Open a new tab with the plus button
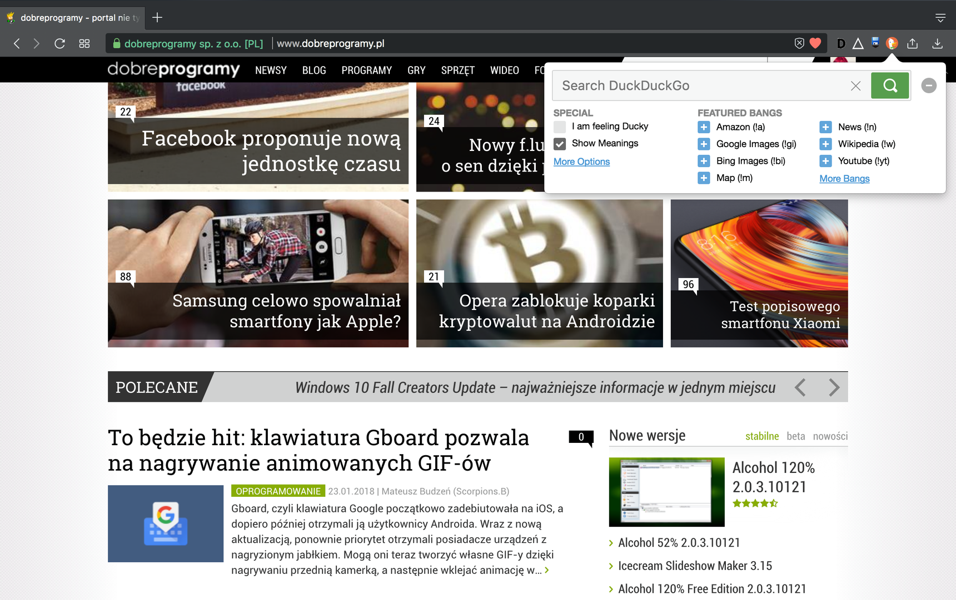 click(x=157, y=18)
